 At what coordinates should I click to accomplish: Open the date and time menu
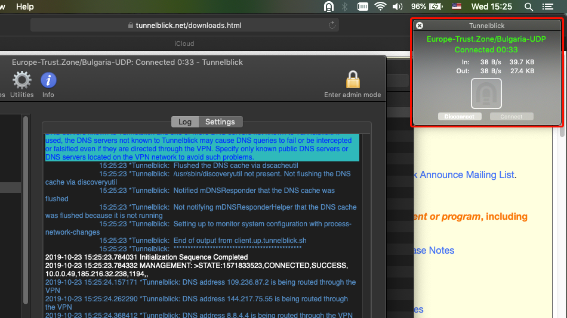pyautogui.click(x=491, y=7)
